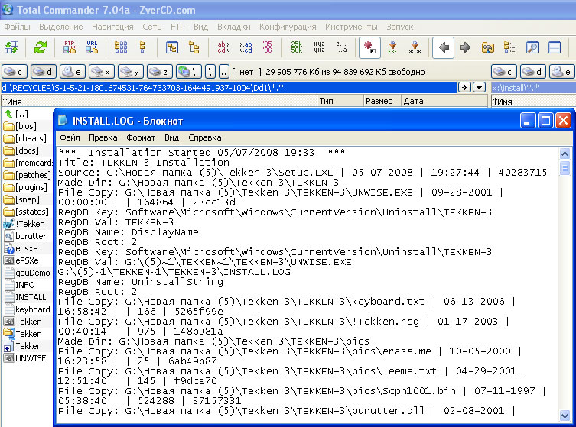Switch to full detail view icon

click(x=142, y=47)
